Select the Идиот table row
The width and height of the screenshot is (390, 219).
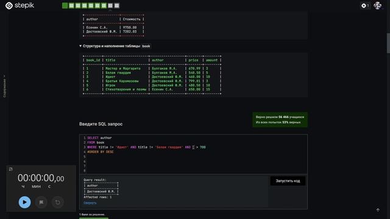pyautogui.click(x=152, y=77)
